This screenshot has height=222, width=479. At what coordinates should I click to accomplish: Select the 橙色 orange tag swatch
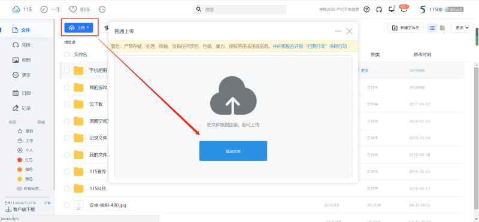20,169
